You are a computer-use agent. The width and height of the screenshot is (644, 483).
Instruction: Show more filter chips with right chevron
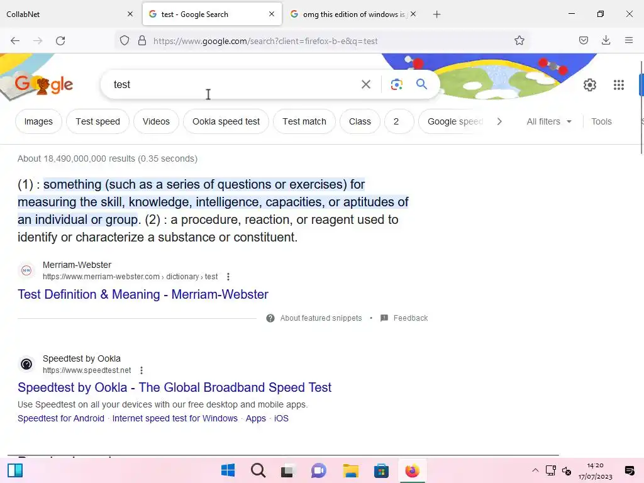tap(499, 121)
